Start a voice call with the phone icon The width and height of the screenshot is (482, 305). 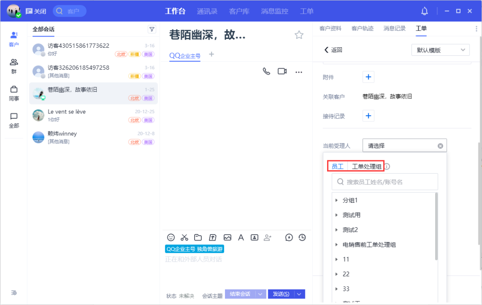[266, 71]
